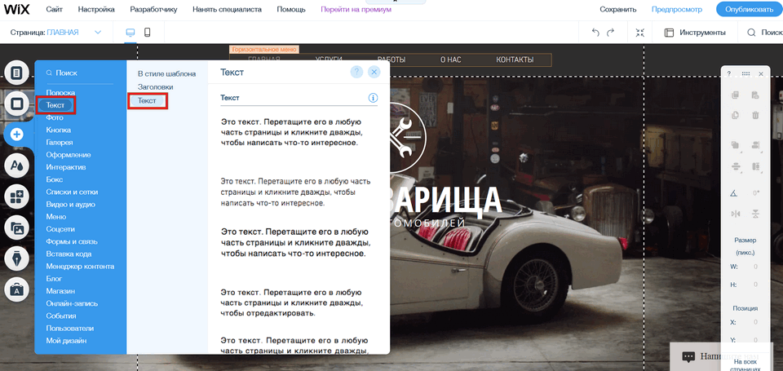Click the Undo arrow in toolbar
Screen dimensions: 783x371
pyautogui.click(x=596, y=33)
